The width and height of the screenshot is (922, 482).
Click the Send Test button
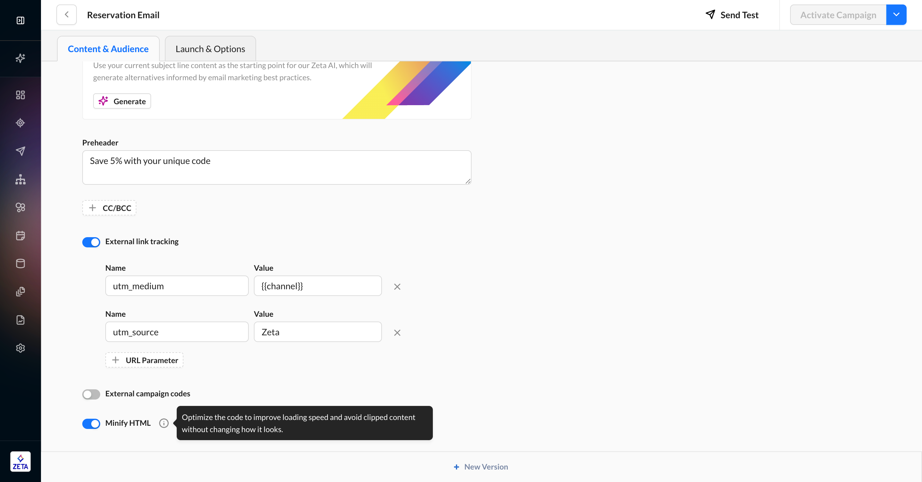732,15
